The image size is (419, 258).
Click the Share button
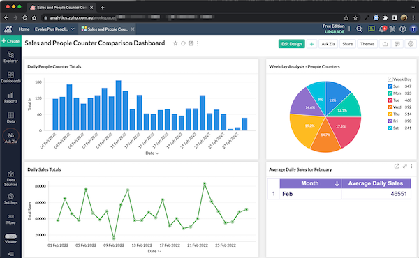point(347,44)
